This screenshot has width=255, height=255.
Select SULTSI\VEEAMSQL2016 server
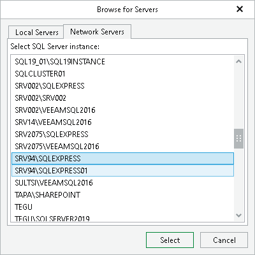pos(122,183)
